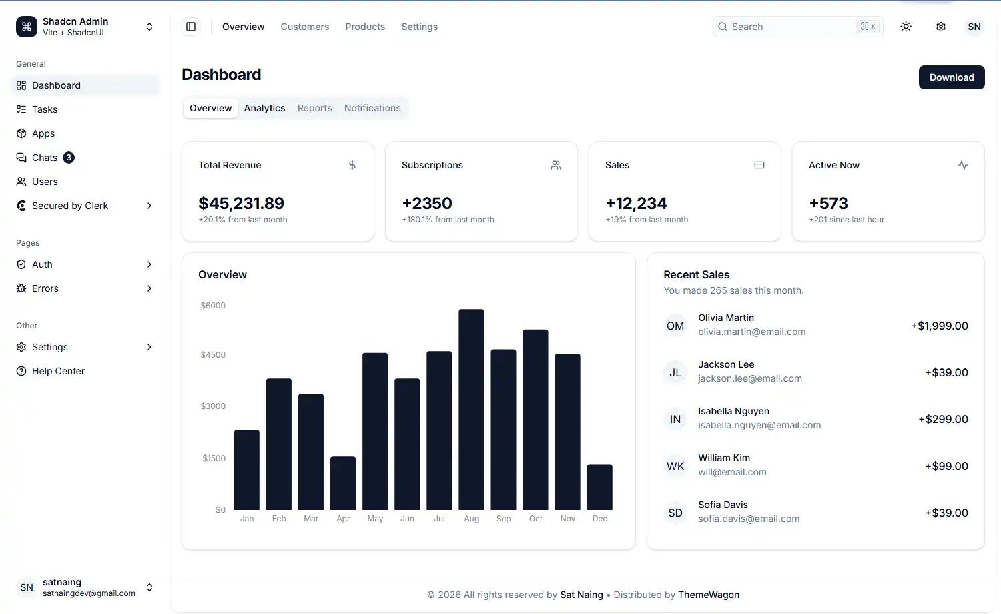This screenshot has height=614, width=1001.
Task: Click the Tasks sidebar icon
Action: [21, 109]
